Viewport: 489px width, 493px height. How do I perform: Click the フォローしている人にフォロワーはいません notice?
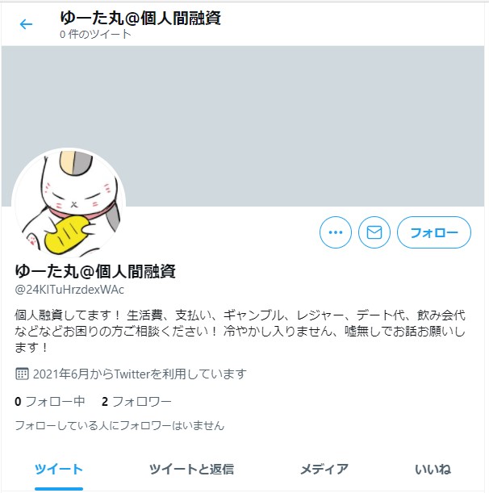point(119,426)
